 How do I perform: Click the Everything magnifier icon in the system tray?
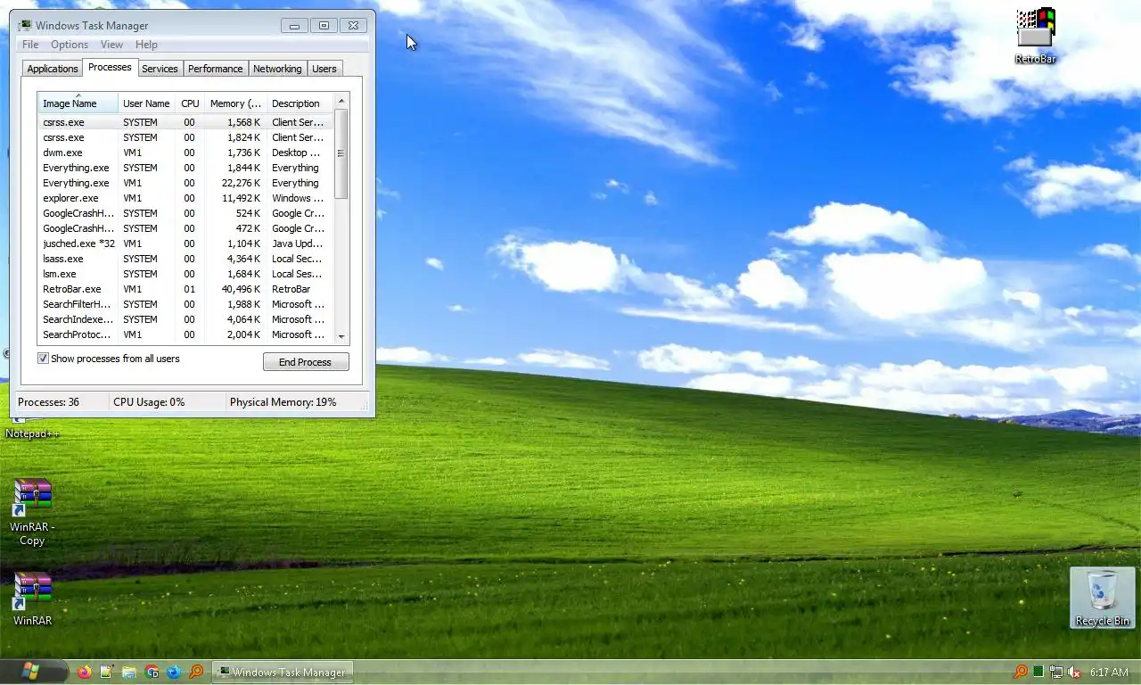click(x=1021, y=672)
